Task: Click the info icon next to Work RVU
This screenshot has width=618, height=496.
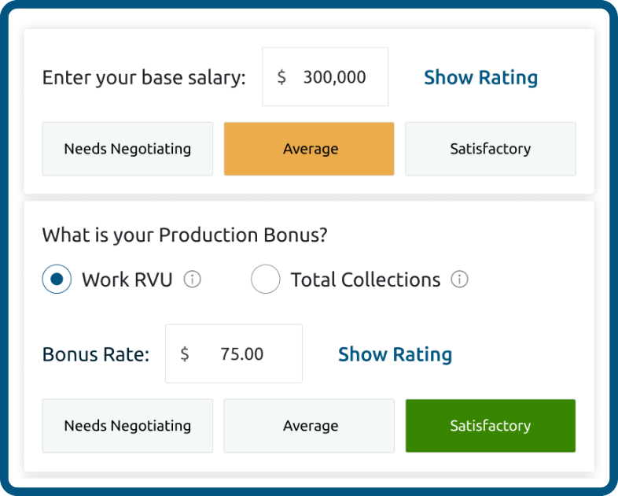Action: 193,279
